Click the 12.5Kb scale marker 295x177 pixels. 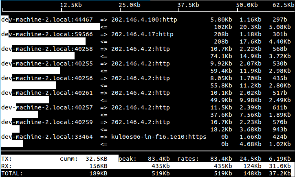[71, 5]
